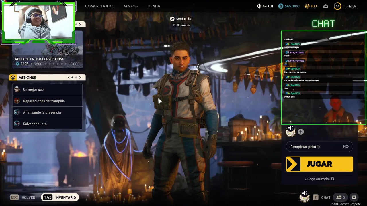
Task: Click the T key chat icon
Action: pyautogui.click(x=315, y=197)
